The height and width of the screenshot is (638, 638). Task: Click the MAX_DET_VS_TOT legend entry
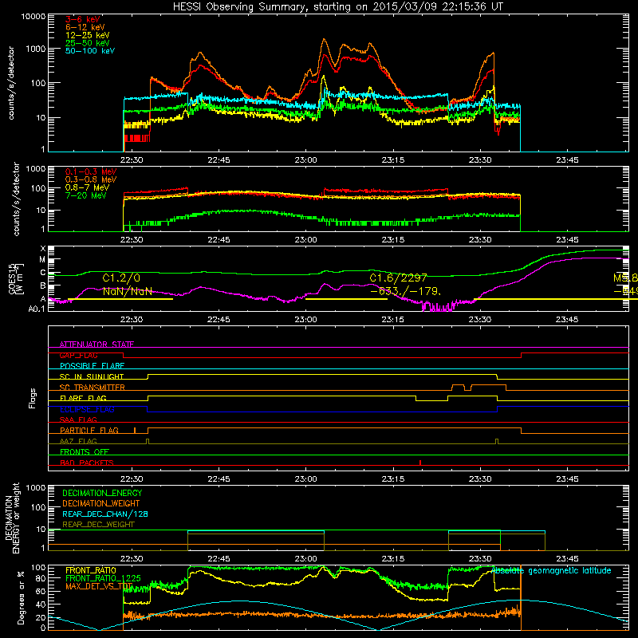point(99,586)
